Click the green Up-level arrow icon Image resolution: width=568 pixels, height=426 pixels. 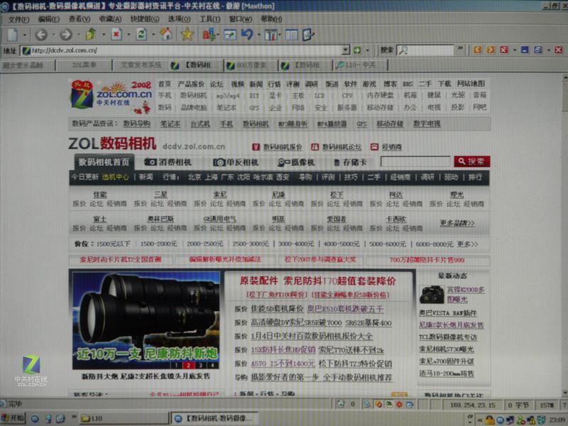[x=91, y=34]
